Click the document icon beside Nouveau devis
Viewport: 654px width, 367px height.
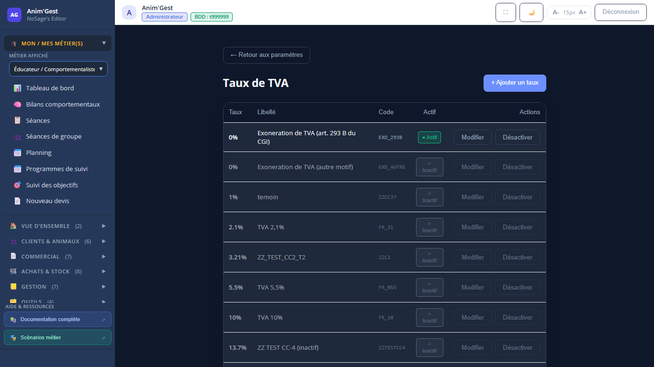17,201
